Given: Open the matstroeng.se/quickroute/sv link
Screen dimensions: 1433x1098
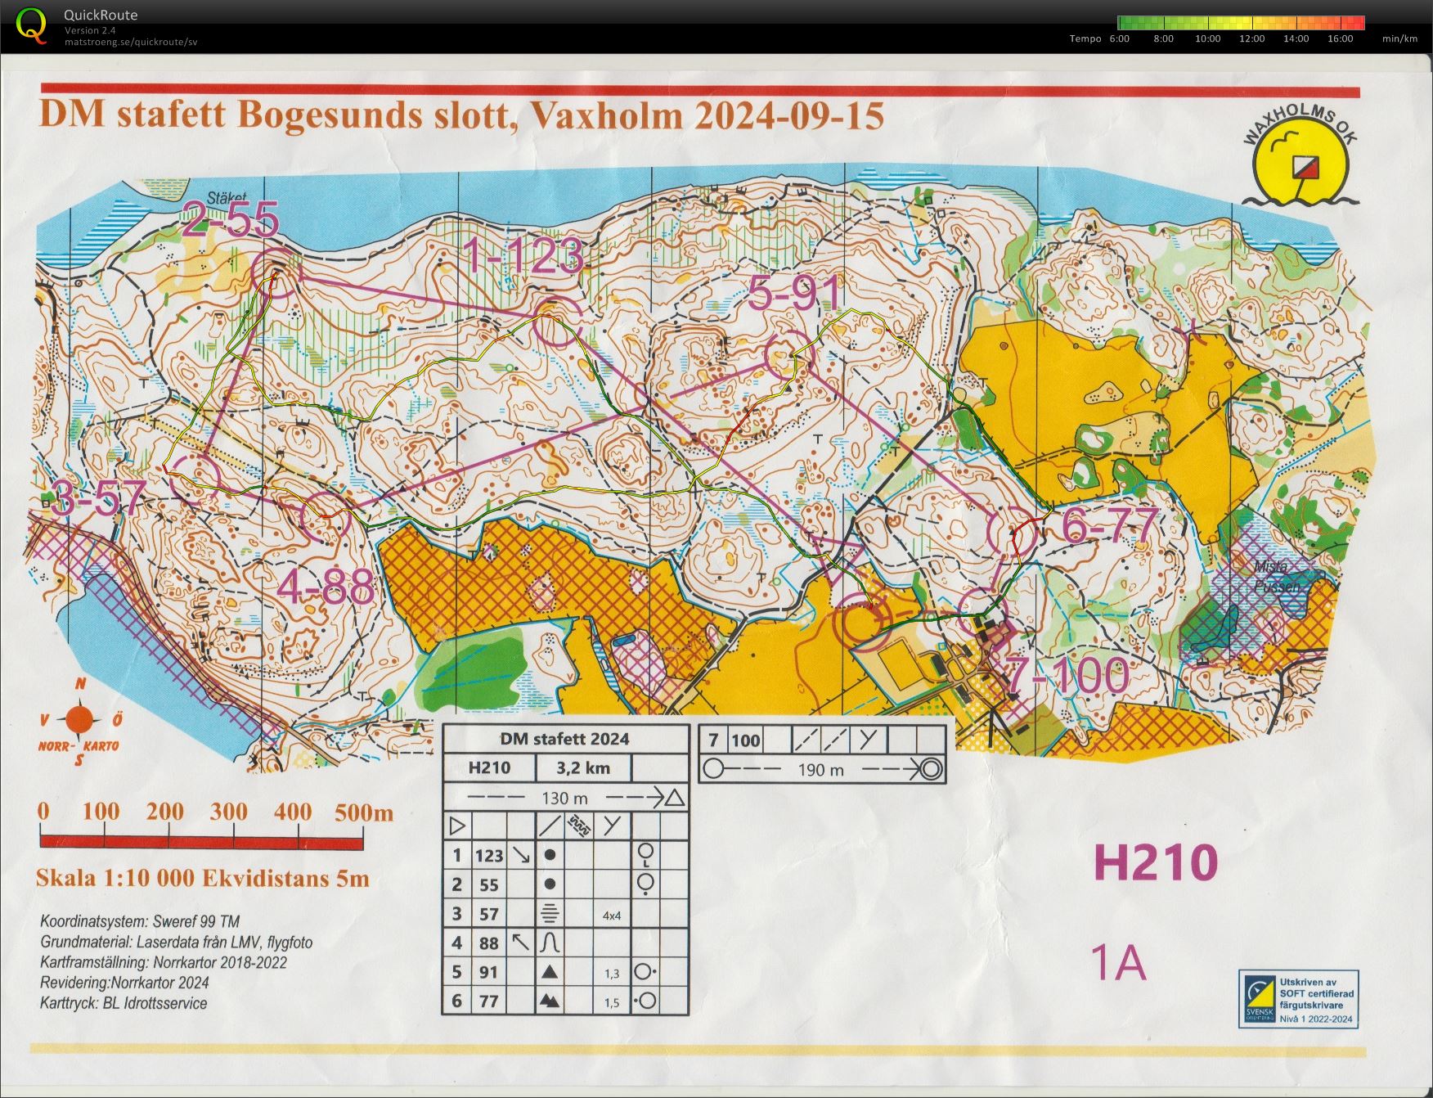Looking at the screenshot, I should (x=131, y=42).
